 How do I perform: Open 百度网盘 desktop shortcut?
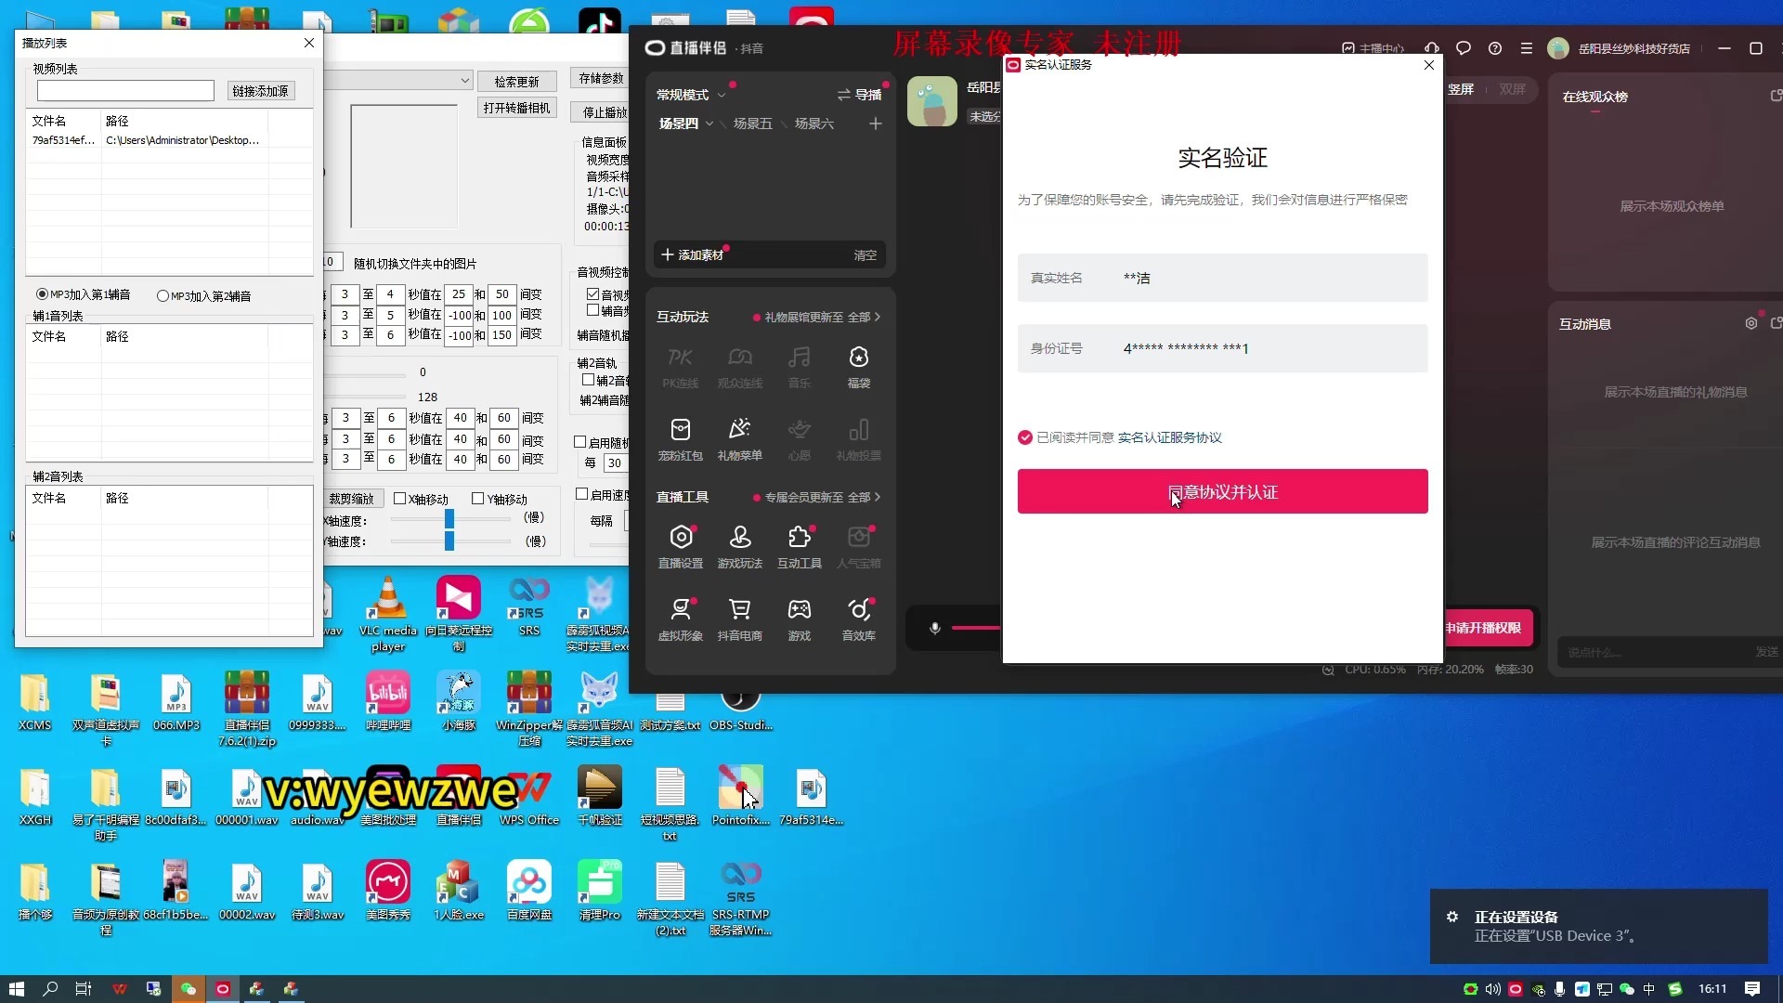point(529,891)
